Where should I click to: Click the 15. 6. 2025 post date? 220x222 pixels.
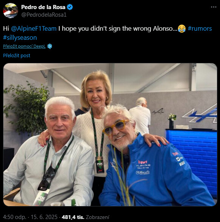44,217
